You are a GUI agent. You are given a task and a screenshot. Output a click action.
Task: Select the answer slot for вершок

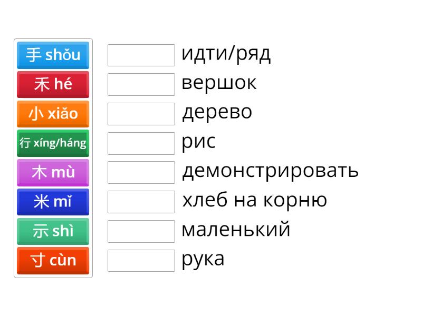[141, 84]
